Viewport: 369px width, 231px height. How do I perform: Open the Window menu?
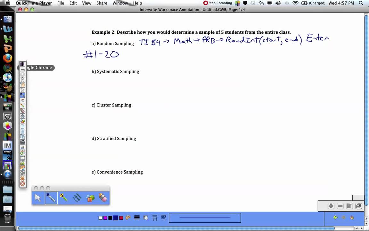pos(120,3)
